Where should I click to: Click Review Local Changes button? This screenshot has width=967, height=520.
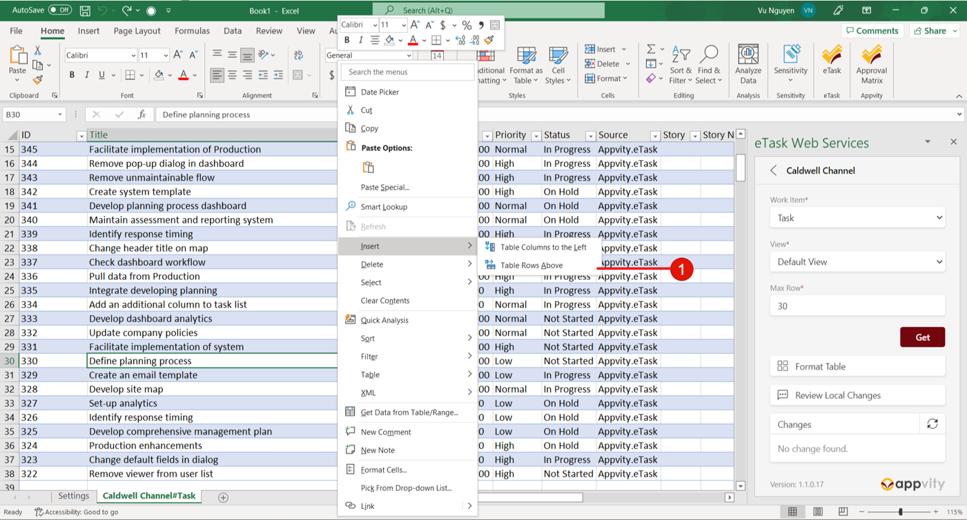click(857, 395)
